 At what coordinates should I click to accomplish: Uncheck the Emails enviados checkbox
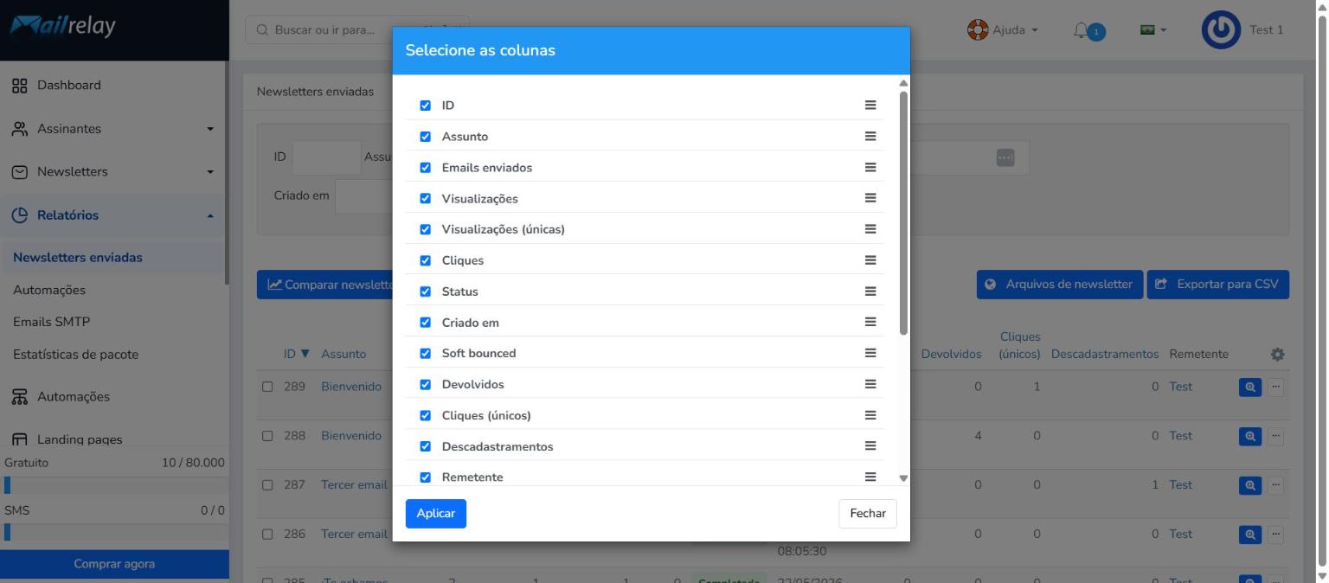[425, 168]
